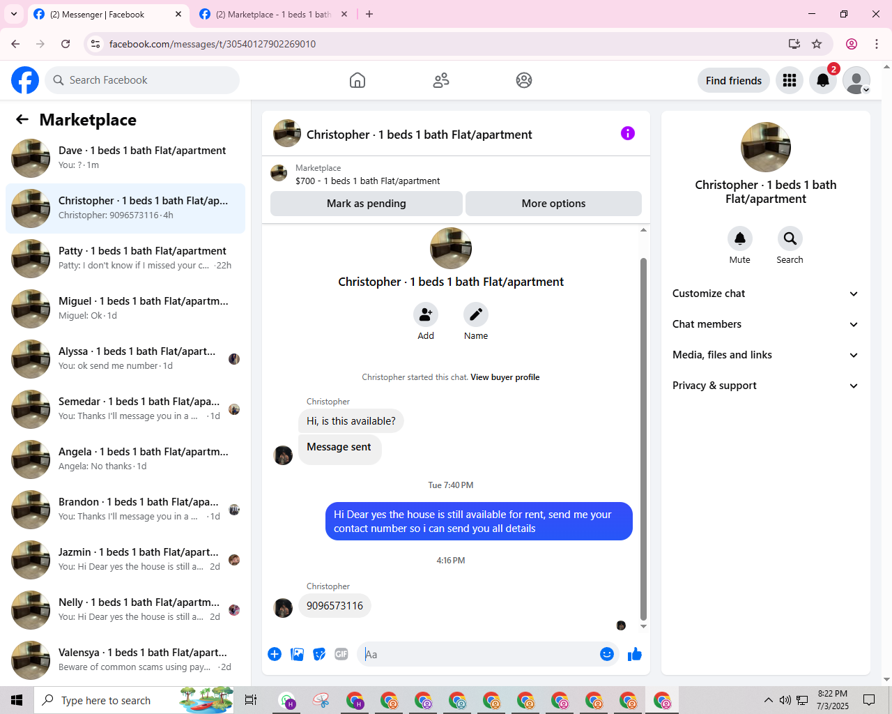Open the notifications bell
Viewport: 892px width, 714px height.
click(x=823, y=80)
